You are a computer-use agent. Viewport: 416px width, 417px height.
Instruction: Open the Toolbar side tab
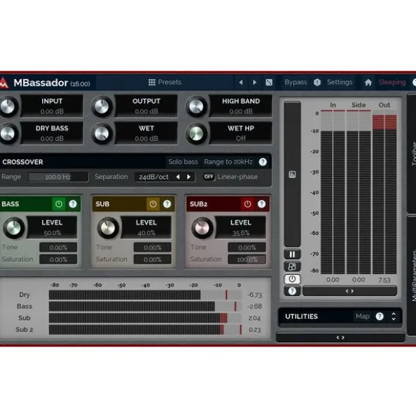tap(412, 153)
